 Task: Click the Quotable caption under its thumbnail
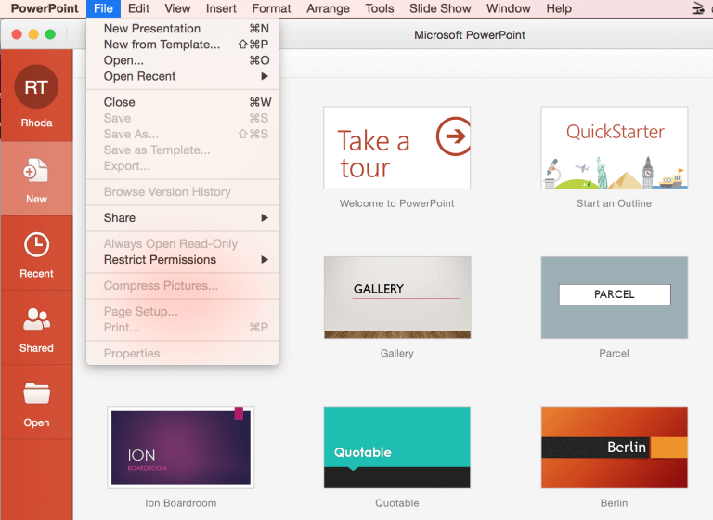coord(397,503)
